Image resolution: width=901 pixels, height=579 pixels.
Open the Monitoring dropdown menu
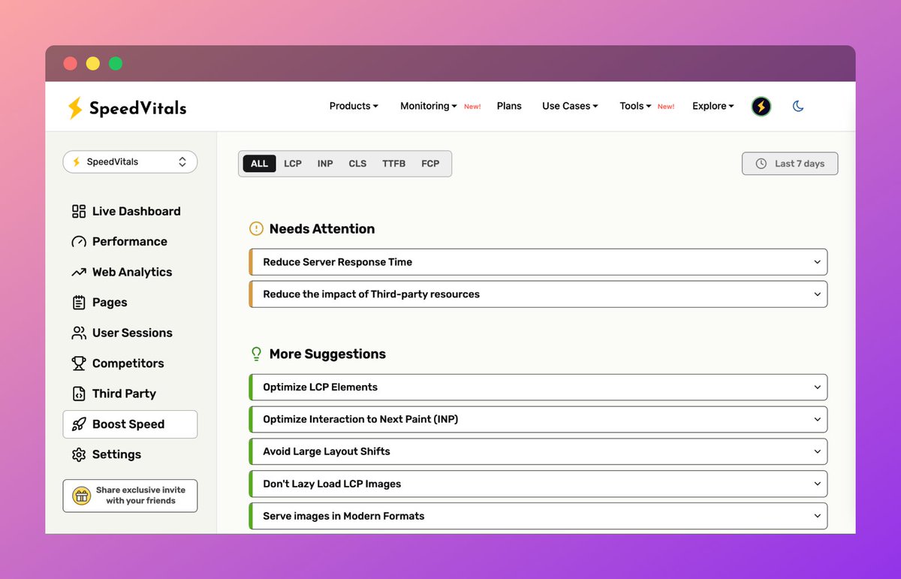point(429,106)
